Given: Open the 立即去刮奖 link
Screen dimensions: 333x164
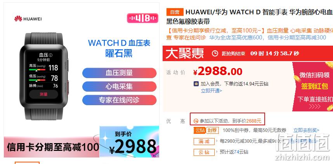Looking at the screenshot, I should 306,130.
